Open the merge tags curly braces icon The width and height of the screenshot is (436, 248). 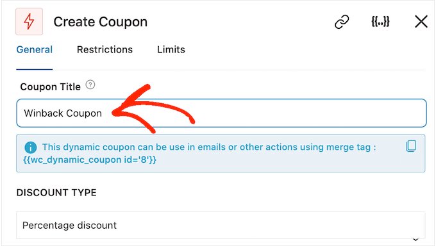(x=380, y=22)
